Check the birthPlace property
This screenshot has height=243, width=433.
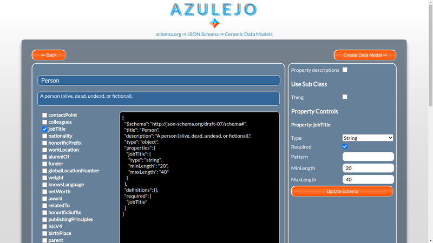point(44,233)
